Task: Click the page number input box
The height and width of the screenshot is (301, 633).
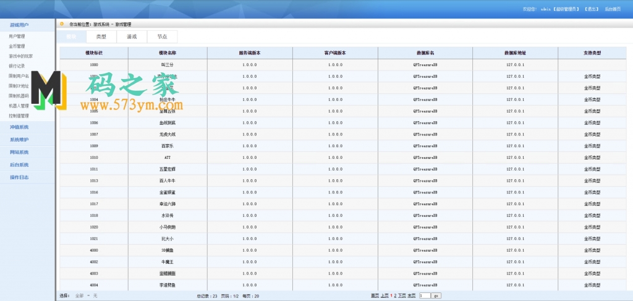Action: pyautogui.click(x=424, y=296)
